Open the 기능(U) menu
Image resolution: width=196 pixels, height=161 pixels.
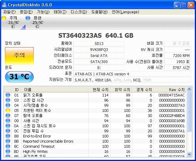click(x=43, y=12)
